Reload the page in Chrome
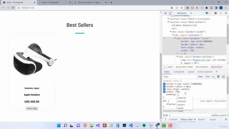 tap(13, 8)
